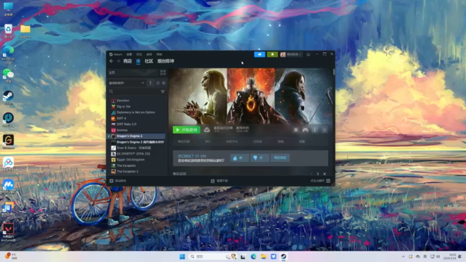Viewport: 466px width, 262px height.
Task: Switch to the Community (社区) tab
Action: click(x=149, y=61)
